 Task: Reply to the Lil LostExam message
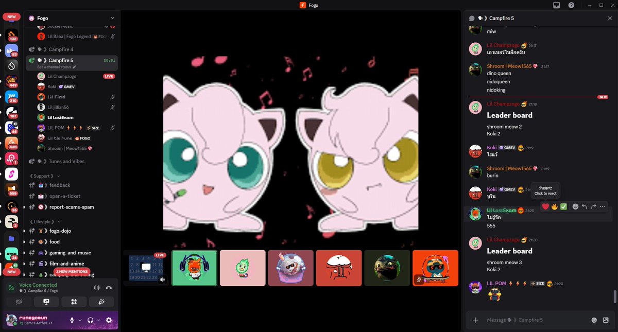pos(585,206)
